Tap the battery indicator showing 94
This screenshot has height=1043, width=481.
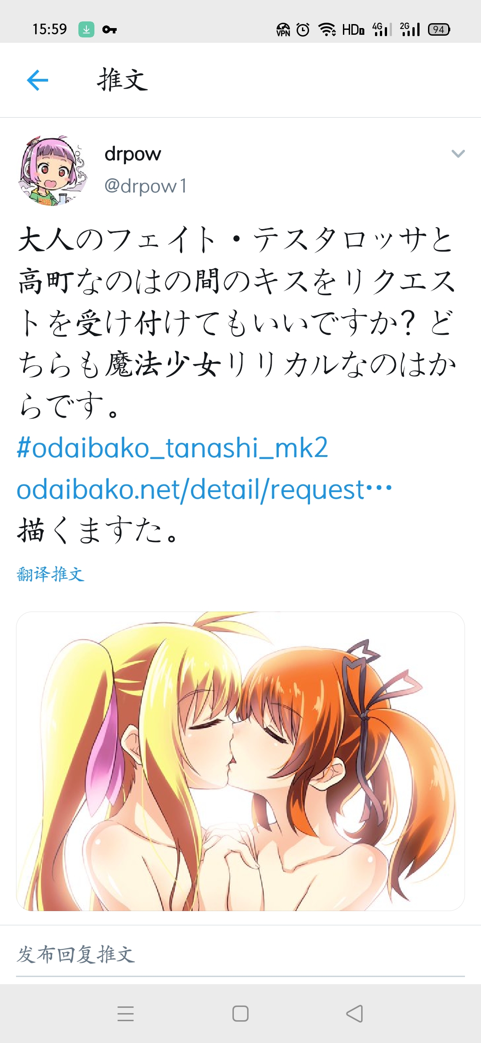[x=439, y=29]
